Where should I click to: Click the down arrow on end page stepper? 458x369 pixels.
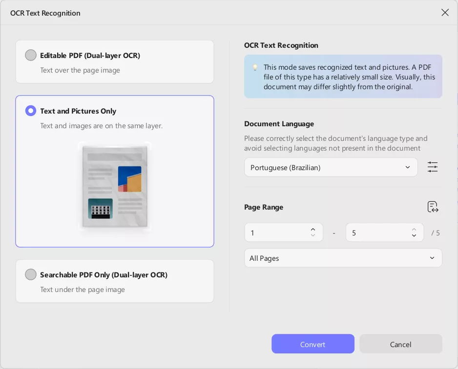(x=414, y=236)
